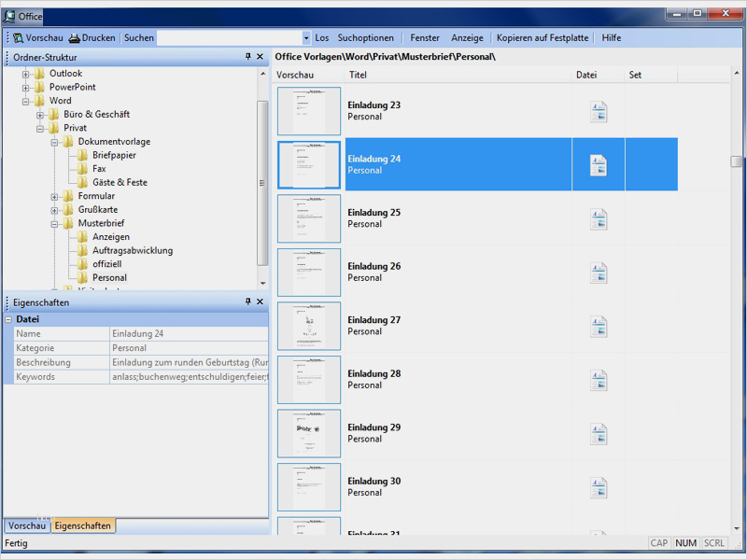Collapse the Word folder tree node
The height and width of the screenshot is (560, 747).
click(x=26, y=102)
